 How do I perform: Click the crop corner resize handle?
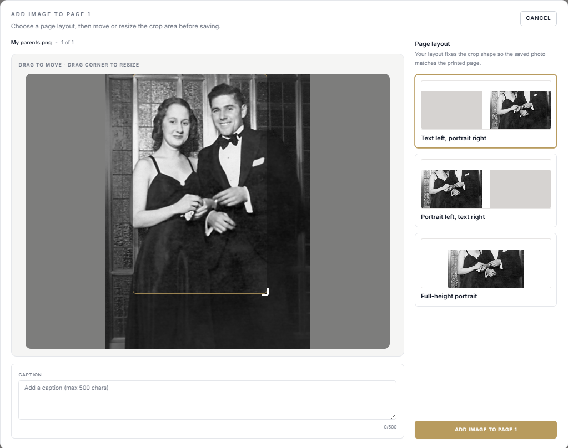click(266, 292)
